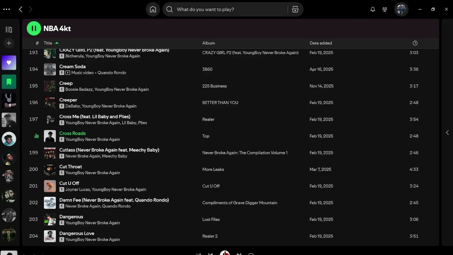Select the Nov 14, 2025 date cell
The height and width of the screenshot is (255, 453).
click(322, 86)
